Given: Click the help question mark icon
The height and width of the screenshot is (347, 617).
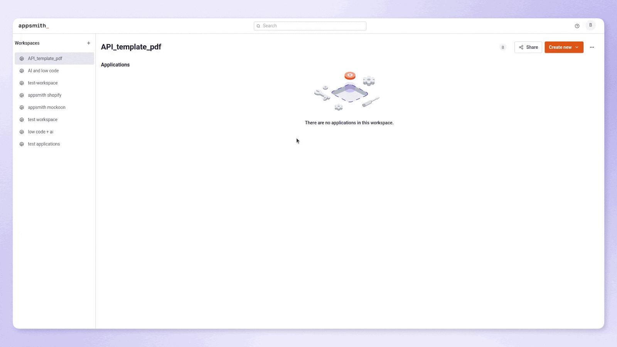Looking at the screenshot, I should click(577, 25).
